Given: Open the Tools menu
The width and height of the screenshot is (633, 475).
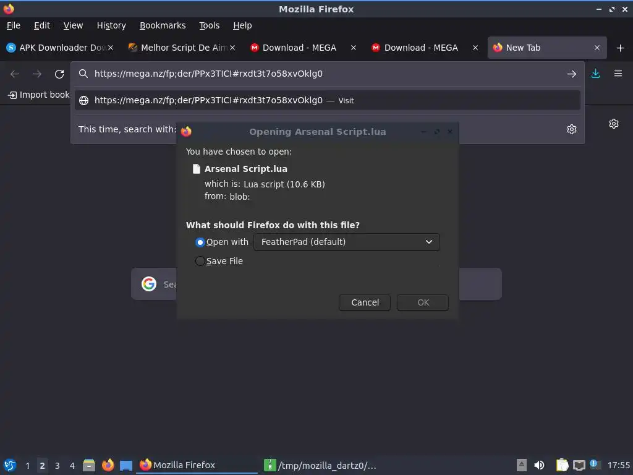Looking at the screenshot, I should [x=209, y=25].
